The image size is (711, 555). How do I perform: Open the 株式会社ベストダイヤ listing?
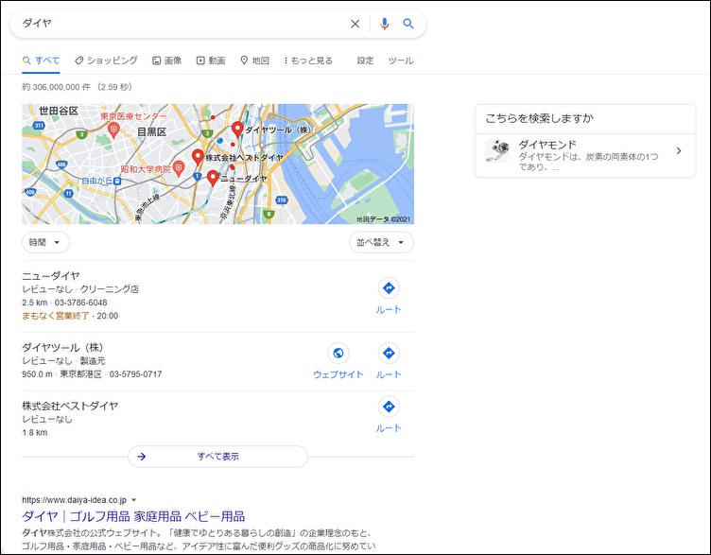[70, 406]
